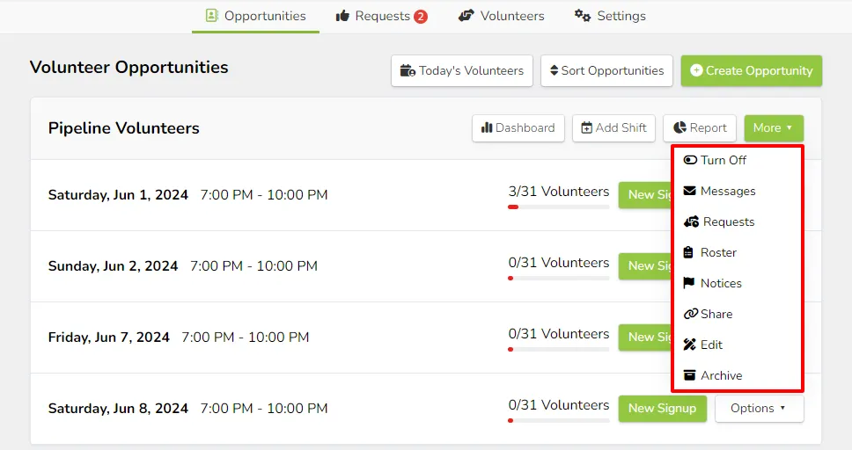Click New Signup for Saturday Jun 8
Viewport: 852px width, 450px height.
(x=663, y=408)
